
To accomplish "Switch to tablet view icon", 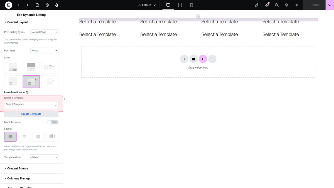I will click(x=180, y=5).
